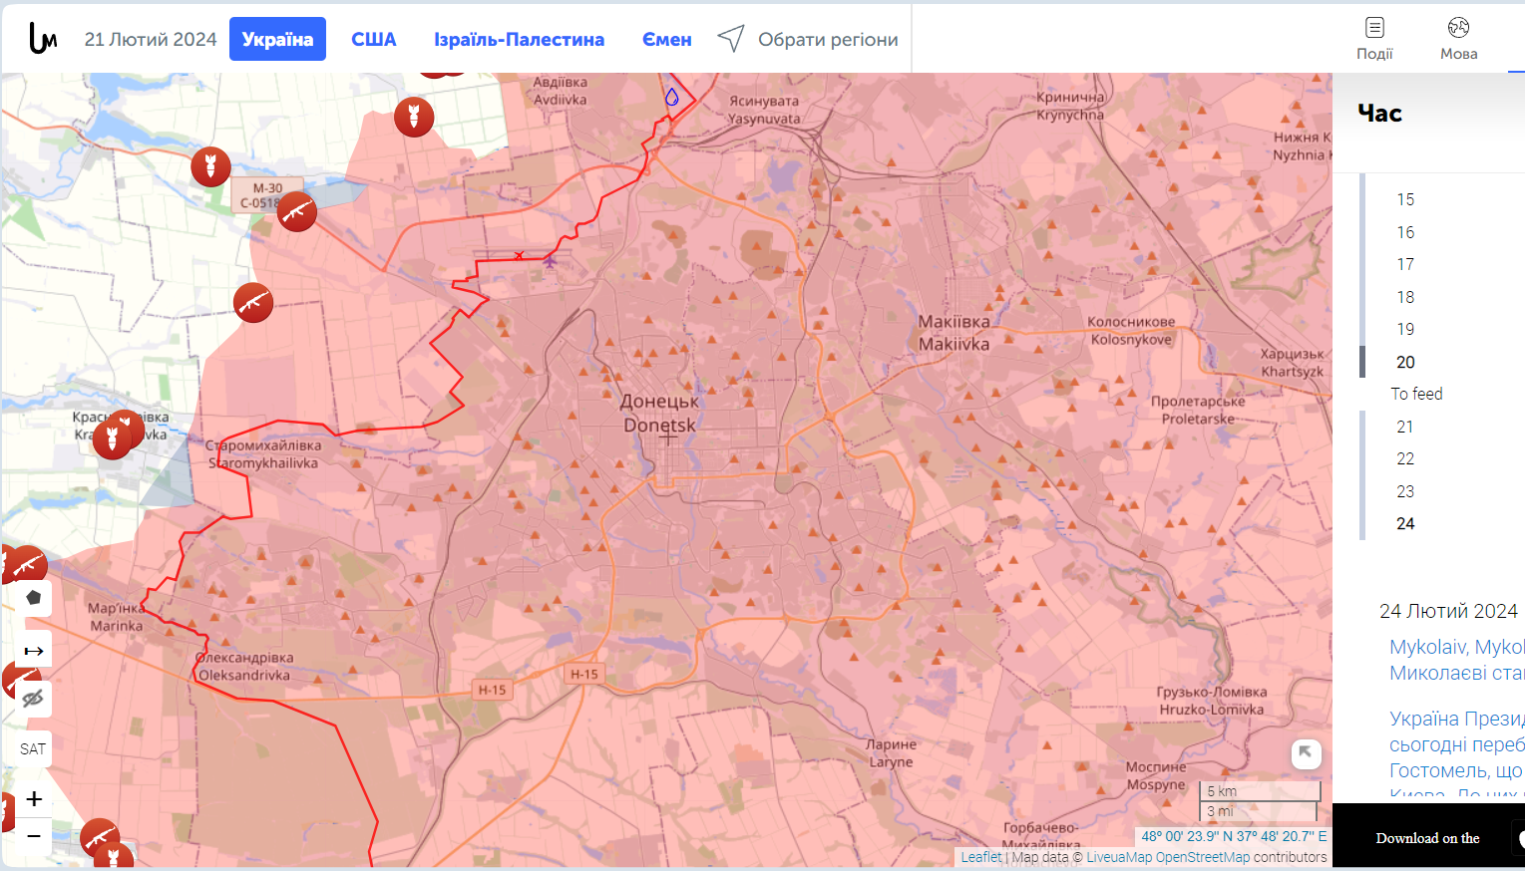1525x871 pixels.
Task: Click the To feed link
Action: tap(1416, 394)
